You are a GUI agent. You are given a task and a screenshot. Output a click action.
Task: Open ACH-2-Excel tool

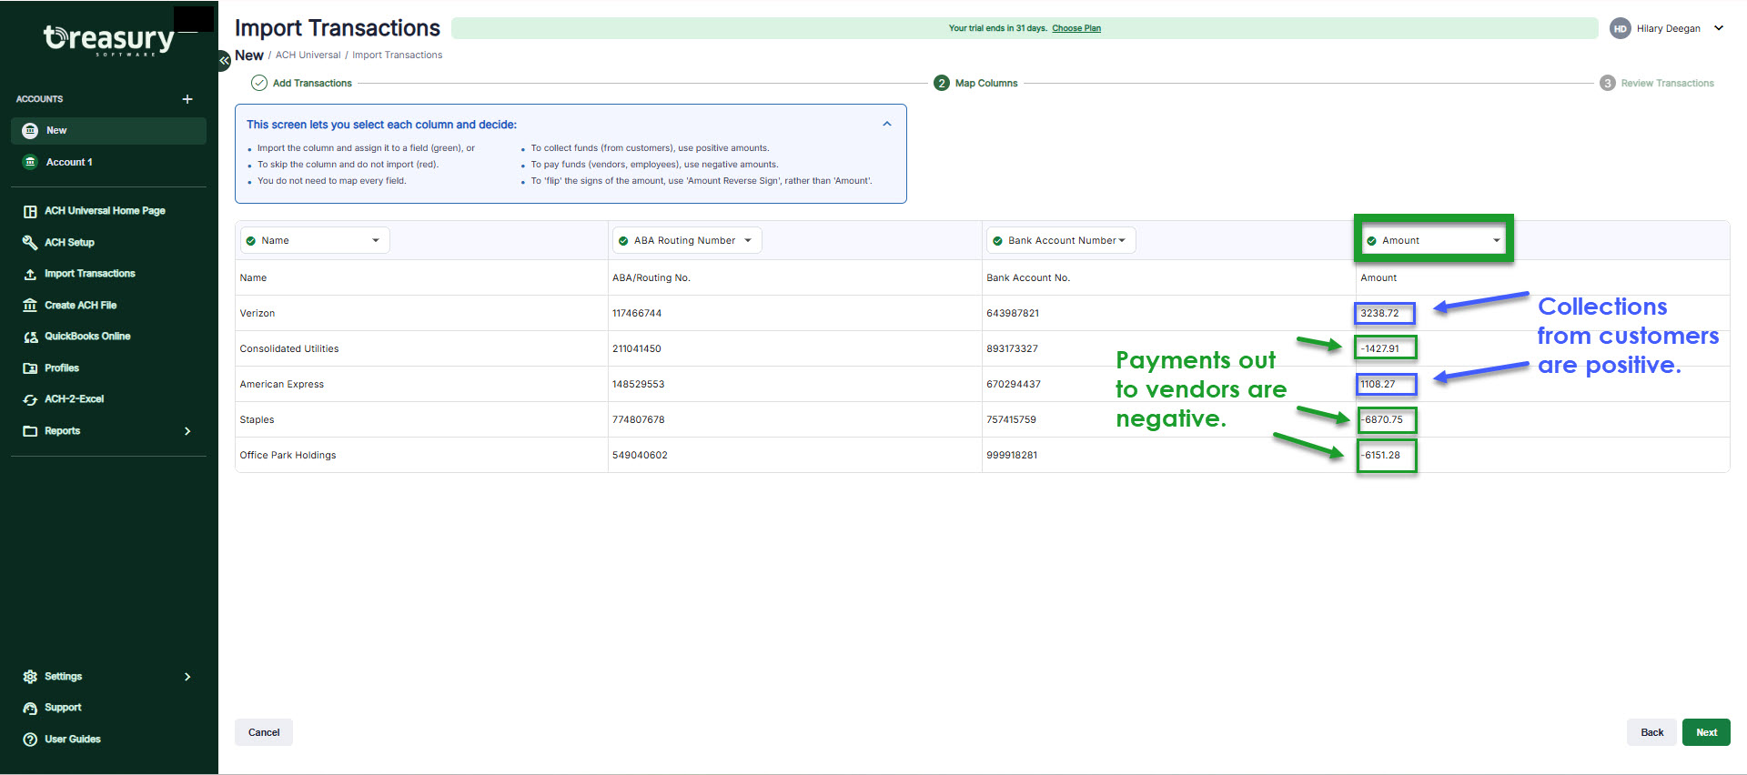click(74, 399)
